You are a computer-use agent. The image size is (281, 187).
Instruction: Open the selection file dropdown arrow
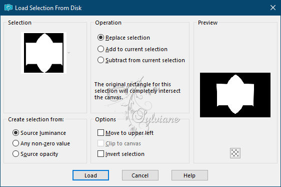(x=68, y=53)
